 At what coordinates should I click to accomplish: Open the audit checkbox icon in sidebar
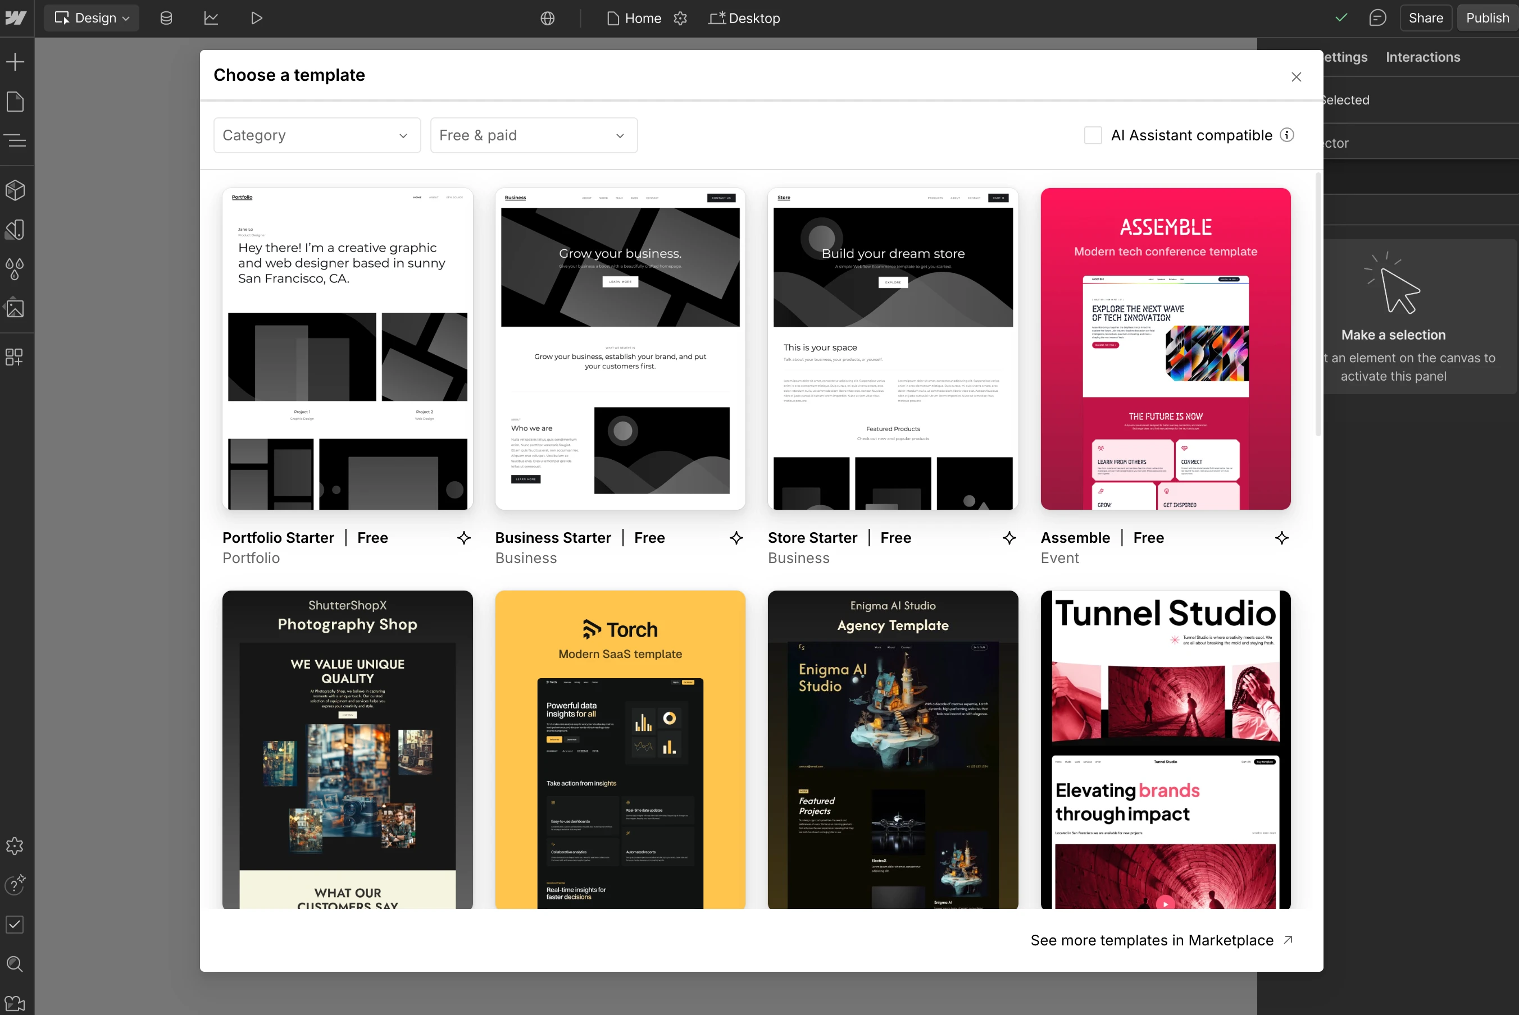[15, 925]
